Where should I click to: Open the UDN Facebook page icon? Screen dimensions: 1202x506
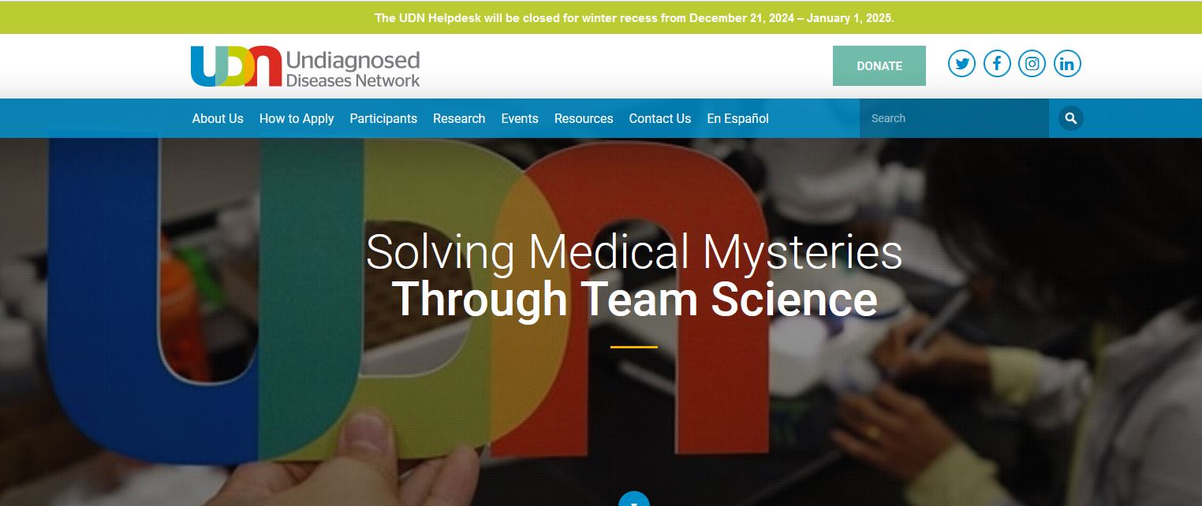click(997, 64)
